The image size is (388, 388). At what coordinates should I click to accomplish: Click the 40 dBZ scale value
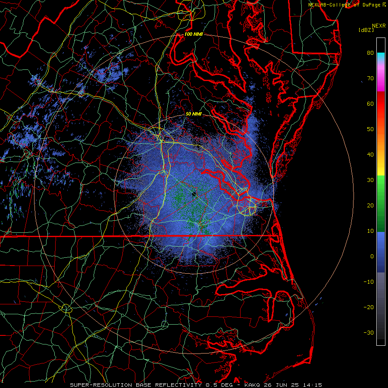pyautogui.click(x=370, y=155)
